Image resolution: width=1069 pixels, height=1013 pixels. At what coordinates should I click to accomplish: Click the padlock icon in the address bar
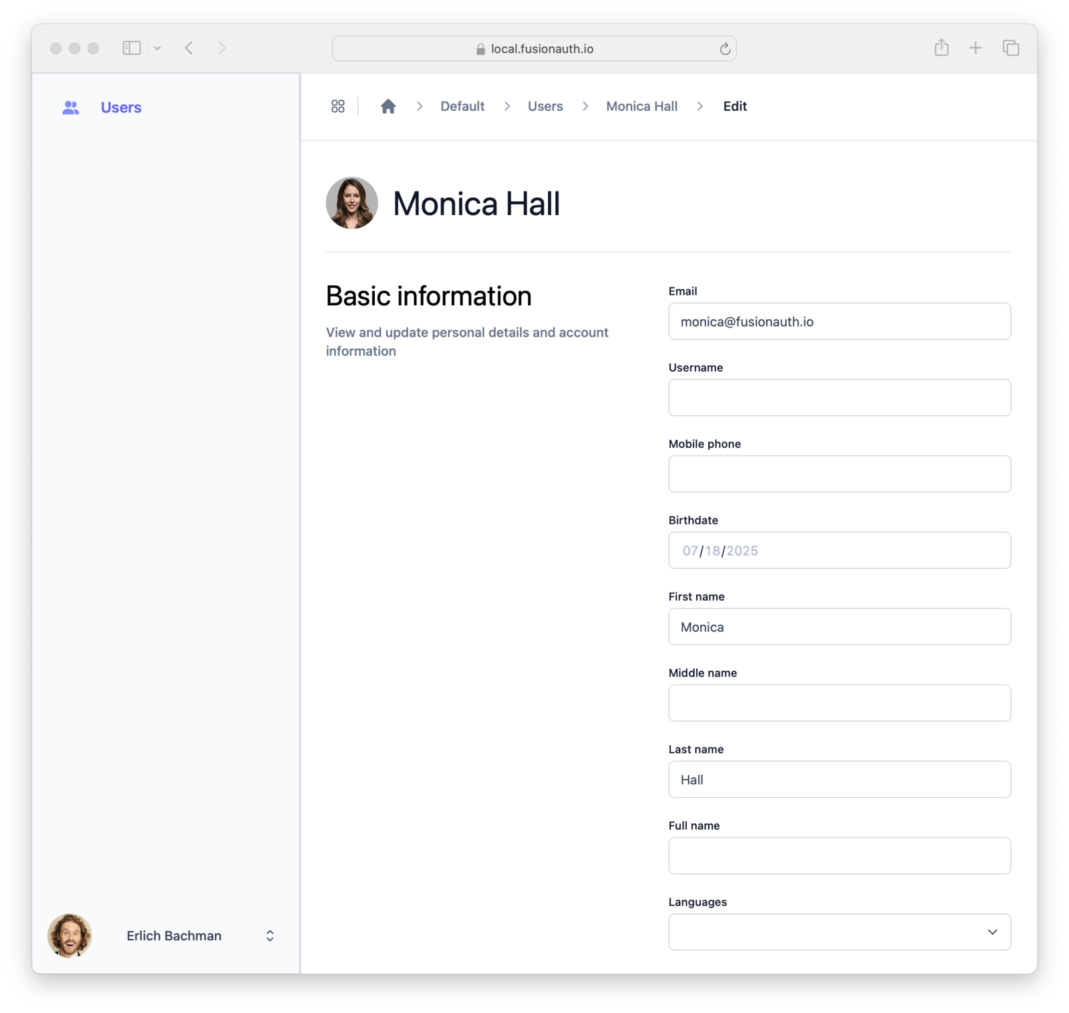[480, 48]
